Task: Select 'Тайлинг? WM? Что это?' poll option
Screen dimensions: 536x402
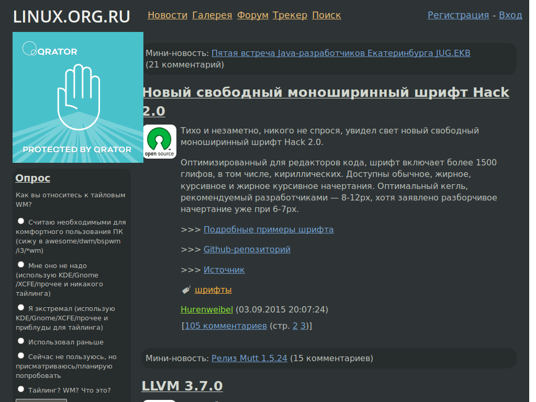Action: coord(21,389)
